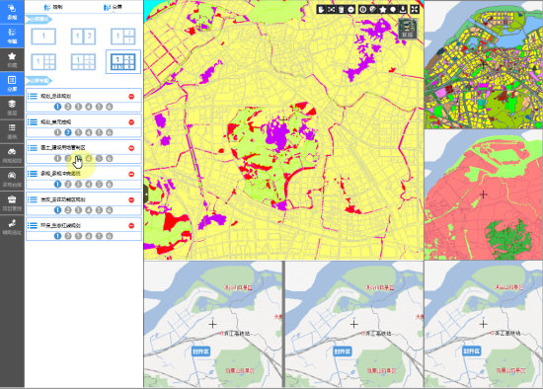Expand the list icon of 发改_主体功能区规划 row
Viewport: 543px width, 389px height.
33,199
